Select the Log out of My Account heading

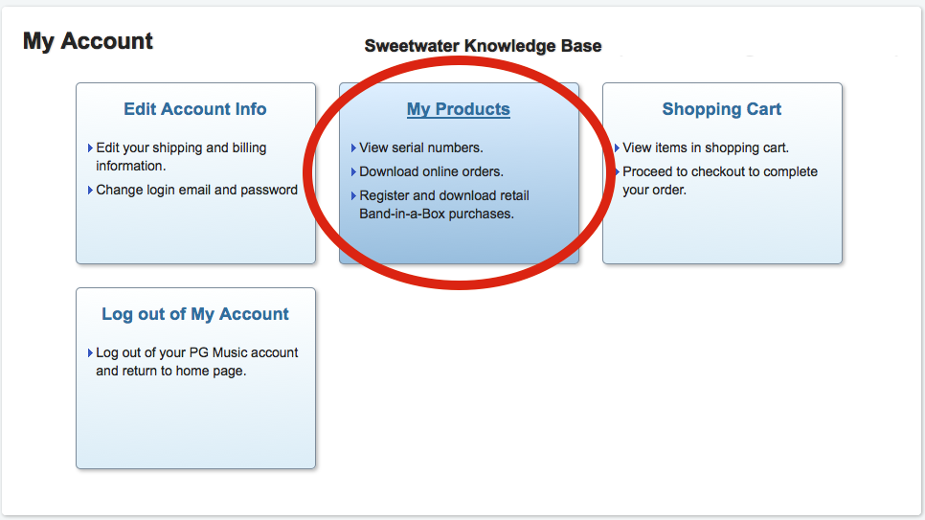tap(194, 314)
